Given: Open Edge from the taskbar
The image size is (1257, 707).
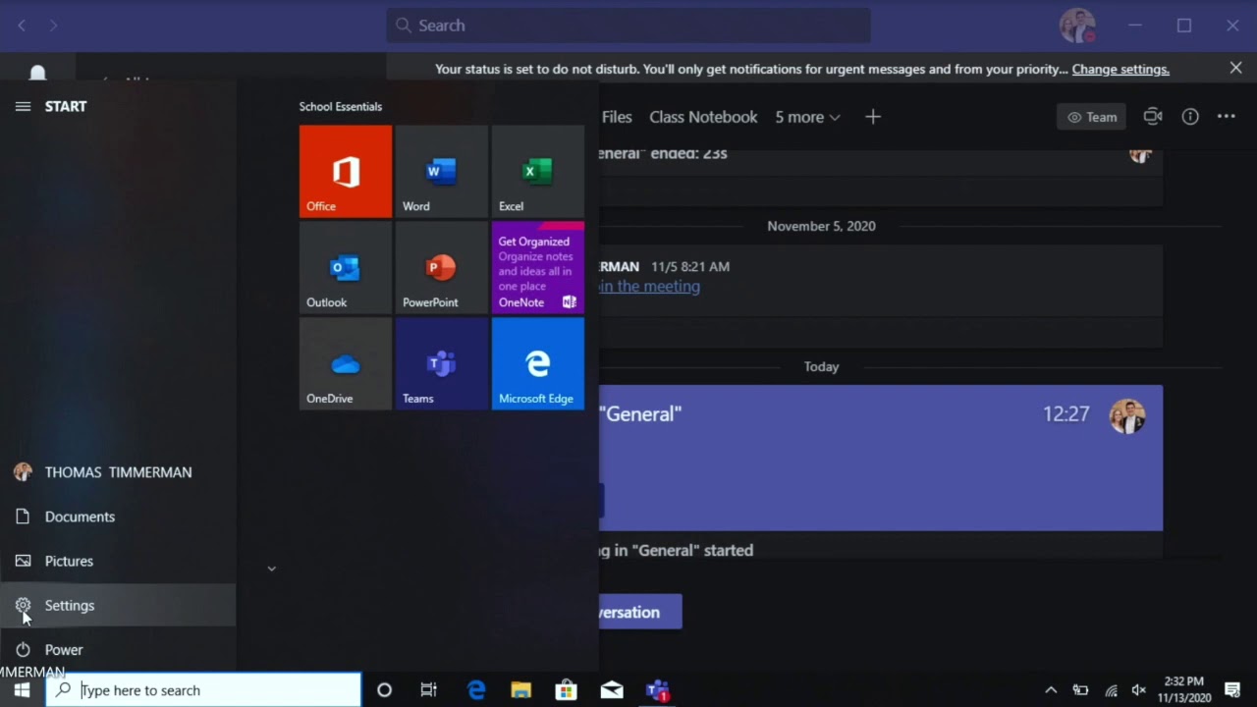Looking at the screenshot, I should point(476,690).
